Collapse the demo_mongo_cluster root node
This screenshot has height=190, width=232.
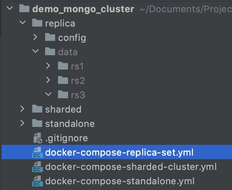click(x=10, y=8)
